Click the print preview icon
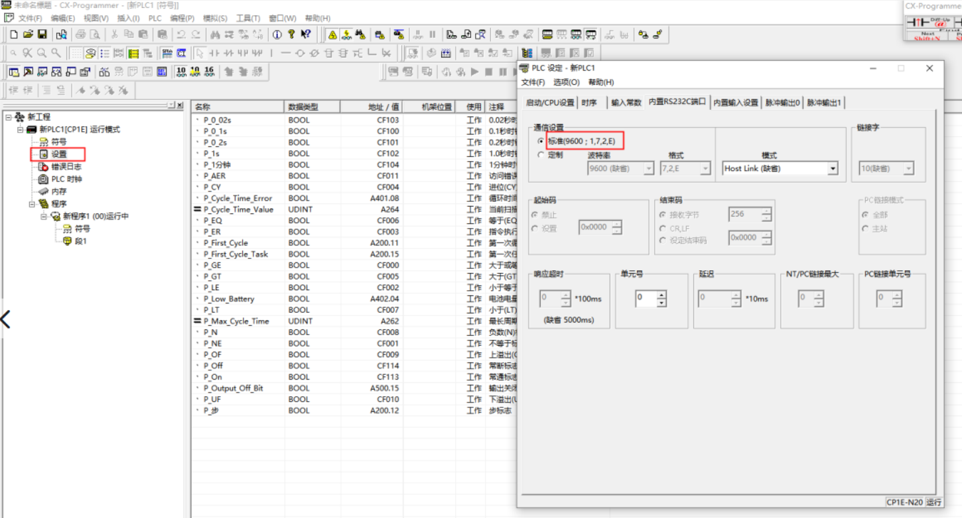 click(x=95, y=34)
